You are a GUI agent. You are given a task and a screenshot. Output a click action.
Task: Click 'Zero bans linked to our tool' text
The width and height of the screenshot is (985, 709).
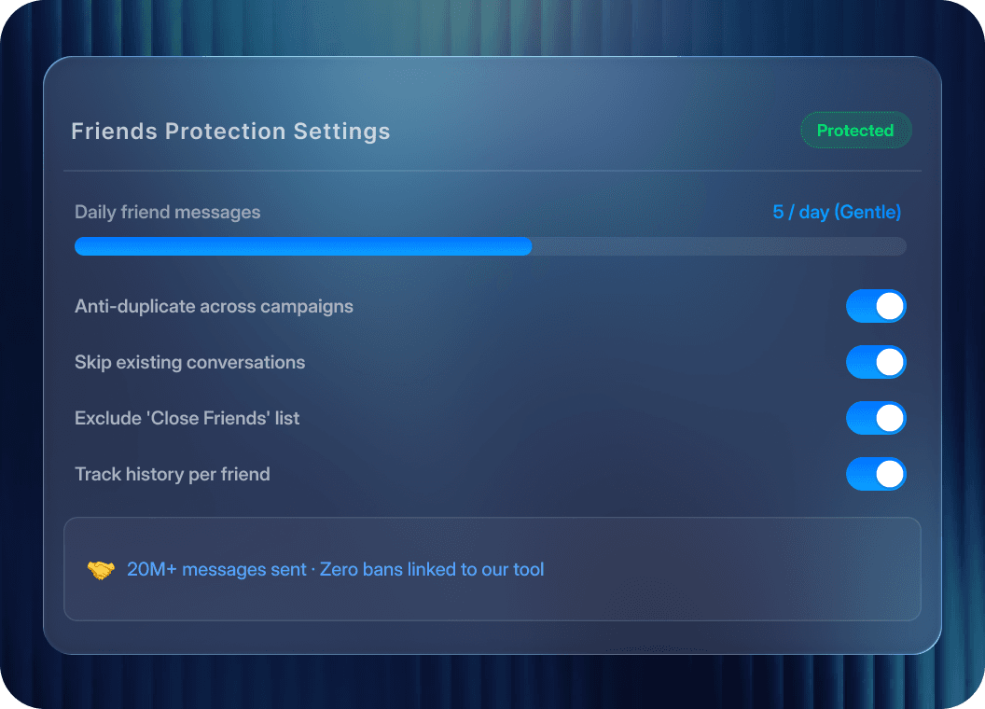[x=432, y=569]
